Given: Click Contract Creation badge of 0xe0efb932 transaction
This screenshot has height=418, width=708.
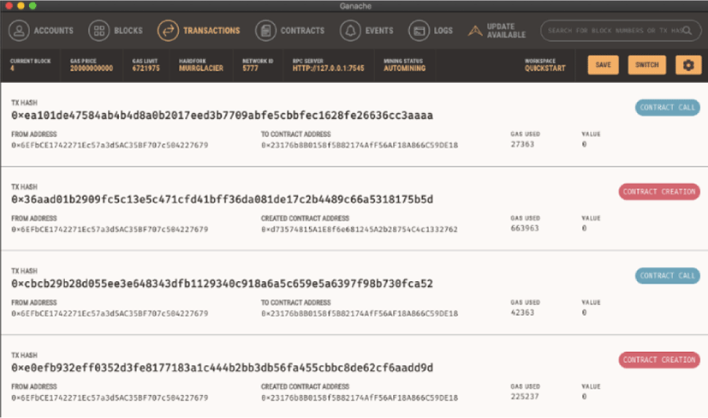Looking at the screenshot, I should pos(659,360).
